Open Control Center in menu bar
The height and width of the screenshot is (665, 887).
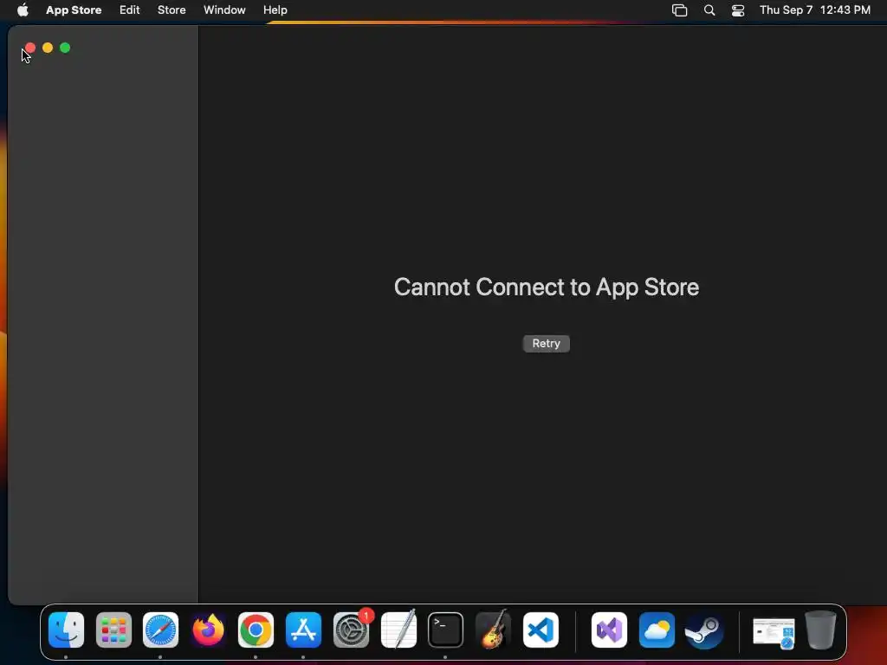point(738,10)
